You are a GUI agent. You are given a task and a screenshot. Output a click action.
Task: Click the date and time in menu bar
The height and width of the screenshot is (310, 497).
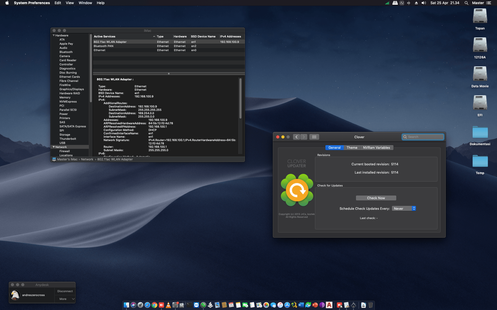tap(445, 3)
